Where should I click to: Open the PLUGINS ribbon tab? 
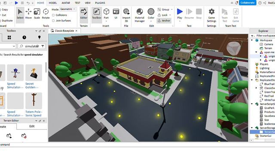point(100,3)
